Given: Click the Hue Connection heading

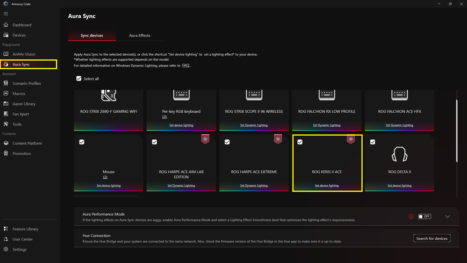Looking at the screenshot, I should 96,235.
